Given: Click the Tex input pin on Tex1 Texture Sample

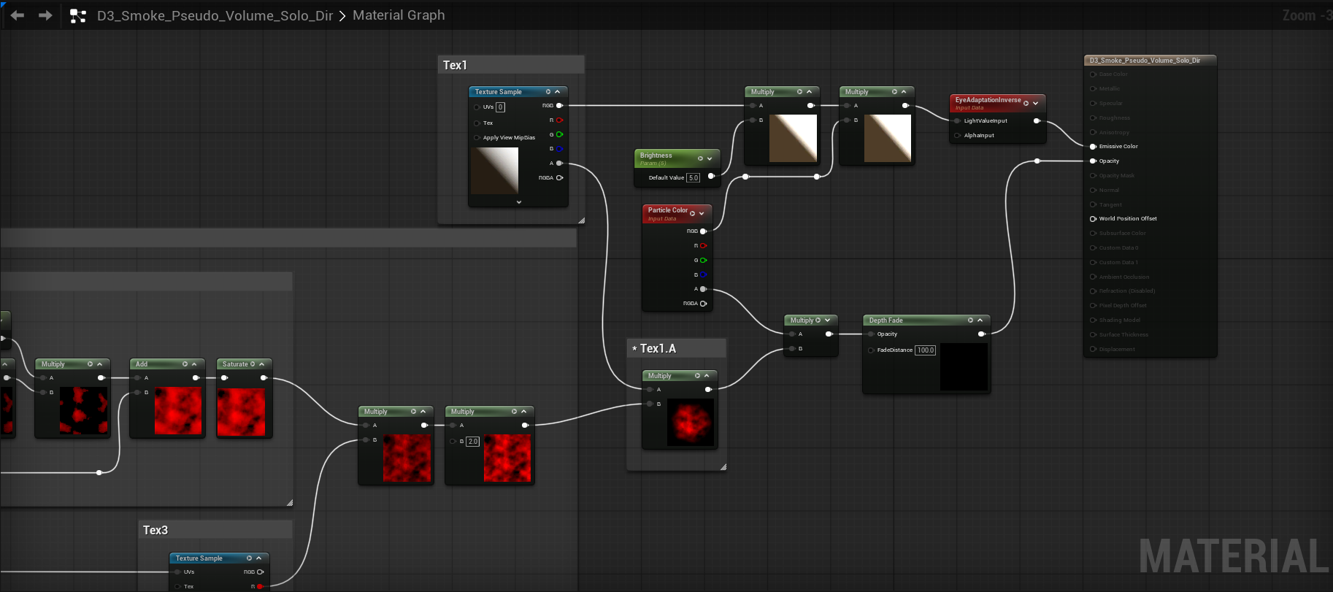Looking at the screenshot, I should [x=477, y=123].
